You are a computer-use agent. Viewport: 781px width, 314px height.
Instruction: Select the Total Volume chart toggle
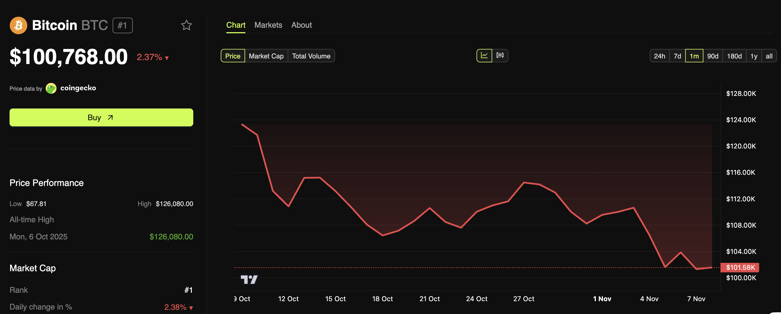pyautogui.click(x=311, y=56)
